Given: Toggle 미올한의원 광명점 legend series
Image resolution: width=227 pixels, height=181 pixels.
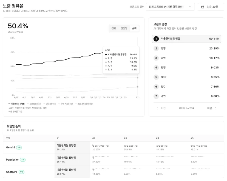Looking at the screenshot, I should point(16,104).
